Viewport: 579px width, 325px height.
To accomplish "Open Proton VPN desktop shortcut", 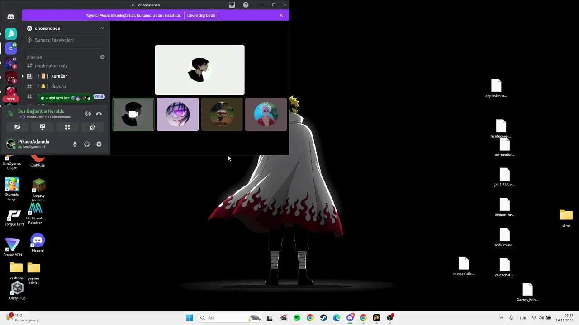I will (x=12, y=247).
